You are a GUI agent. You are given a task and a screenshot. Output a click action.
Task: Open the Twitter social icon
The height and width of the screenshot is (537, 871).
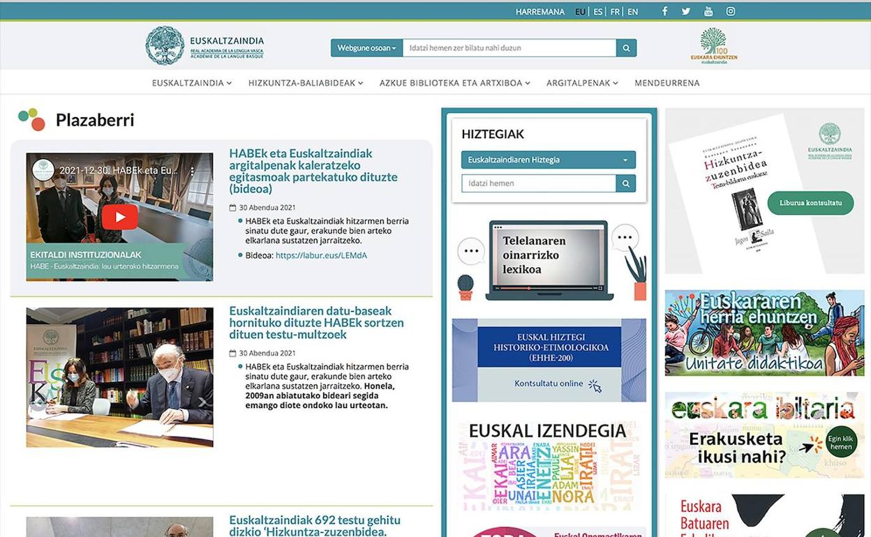pyautogui.click(x=686, y=11)
